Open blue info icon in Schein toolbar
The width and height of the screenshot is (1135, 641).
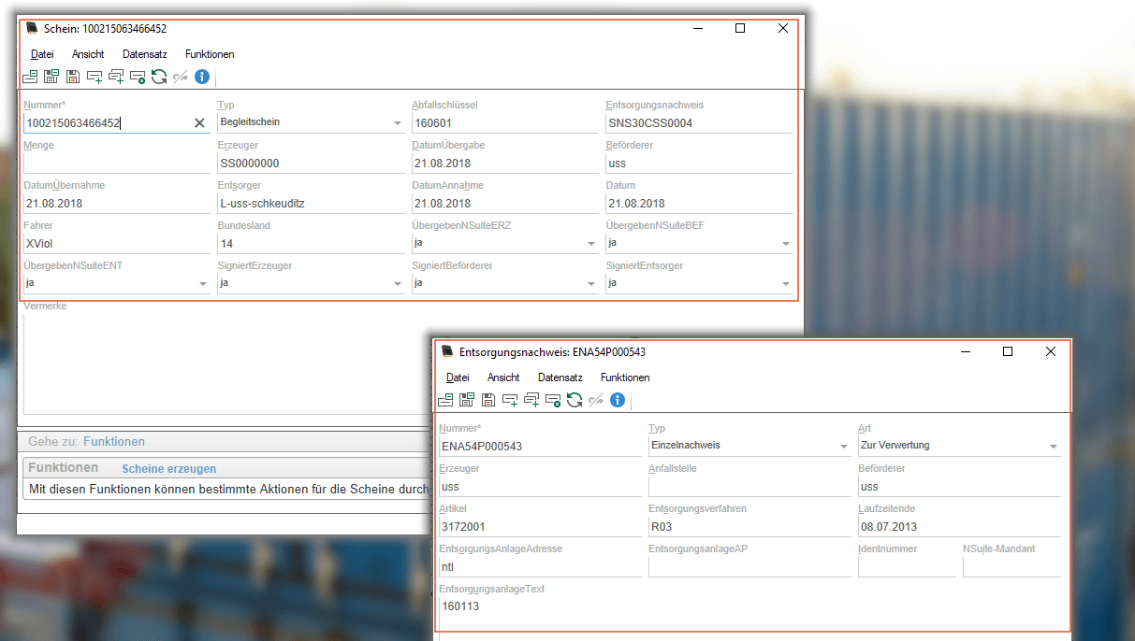point(202,78)
